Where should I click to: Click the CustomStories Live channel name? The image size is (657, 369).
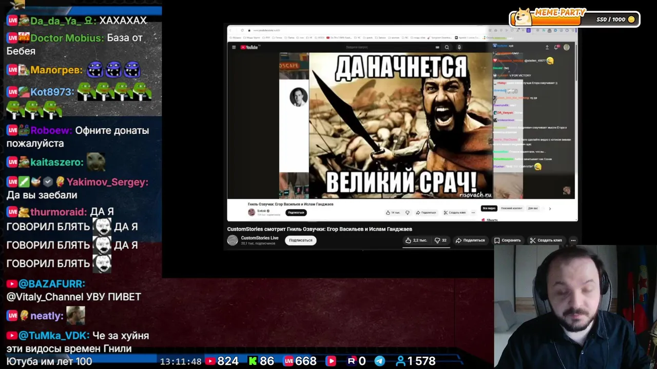pos(260,238)
